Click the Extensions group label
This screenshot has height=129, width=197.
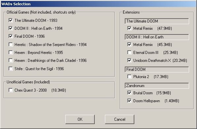(x=131, y=12)
